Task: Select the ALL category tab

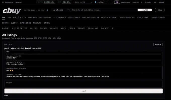Action: click(x=4, y=18)
